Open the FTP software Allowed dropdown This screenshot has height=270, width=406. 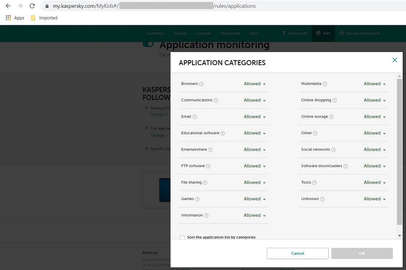click(255, 166)
